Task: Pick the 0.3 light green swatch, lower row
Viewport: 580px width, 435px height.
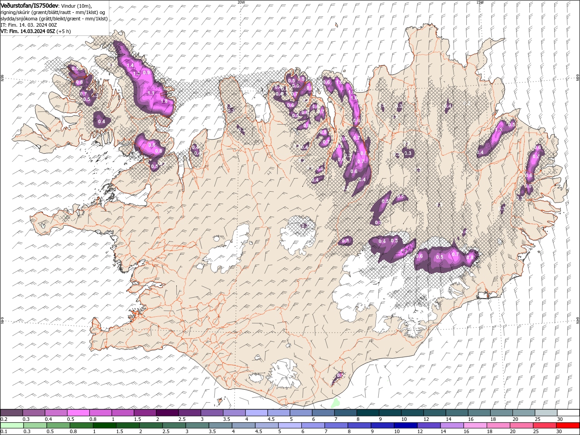Action: (35, 425)
